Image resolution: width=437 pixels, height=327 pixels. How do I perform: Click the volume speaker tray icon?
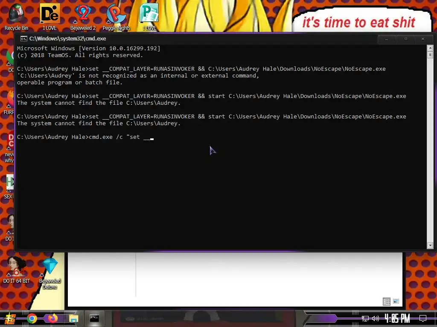pyautogui.click(x=376, y=318)
